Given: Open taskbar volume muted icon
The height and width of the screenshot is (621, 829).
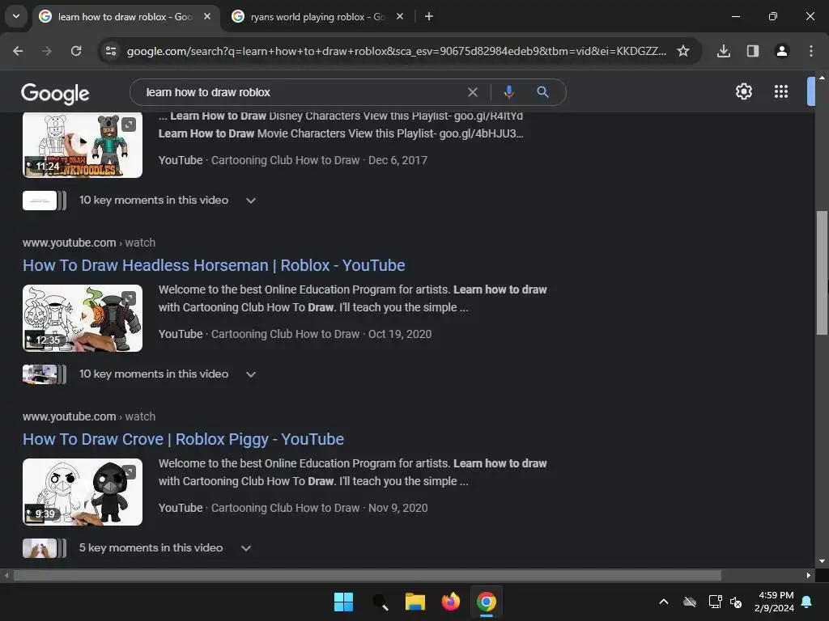Looking at the screenshot, I should pos(736,602).
